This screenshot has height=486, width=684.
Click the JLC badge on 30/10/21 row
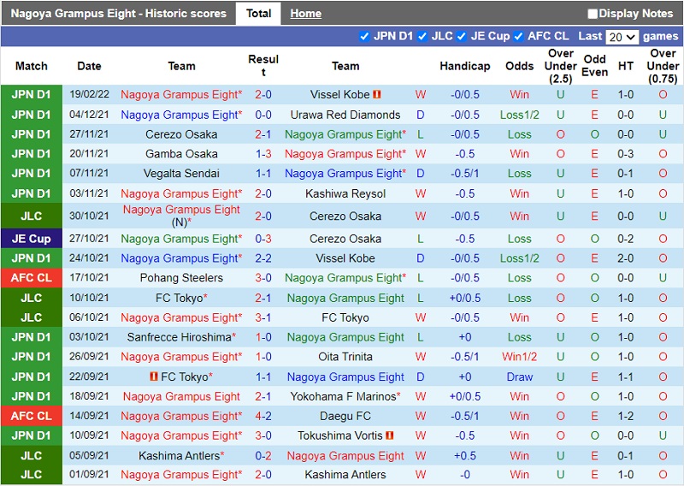(x=32, y=216)
